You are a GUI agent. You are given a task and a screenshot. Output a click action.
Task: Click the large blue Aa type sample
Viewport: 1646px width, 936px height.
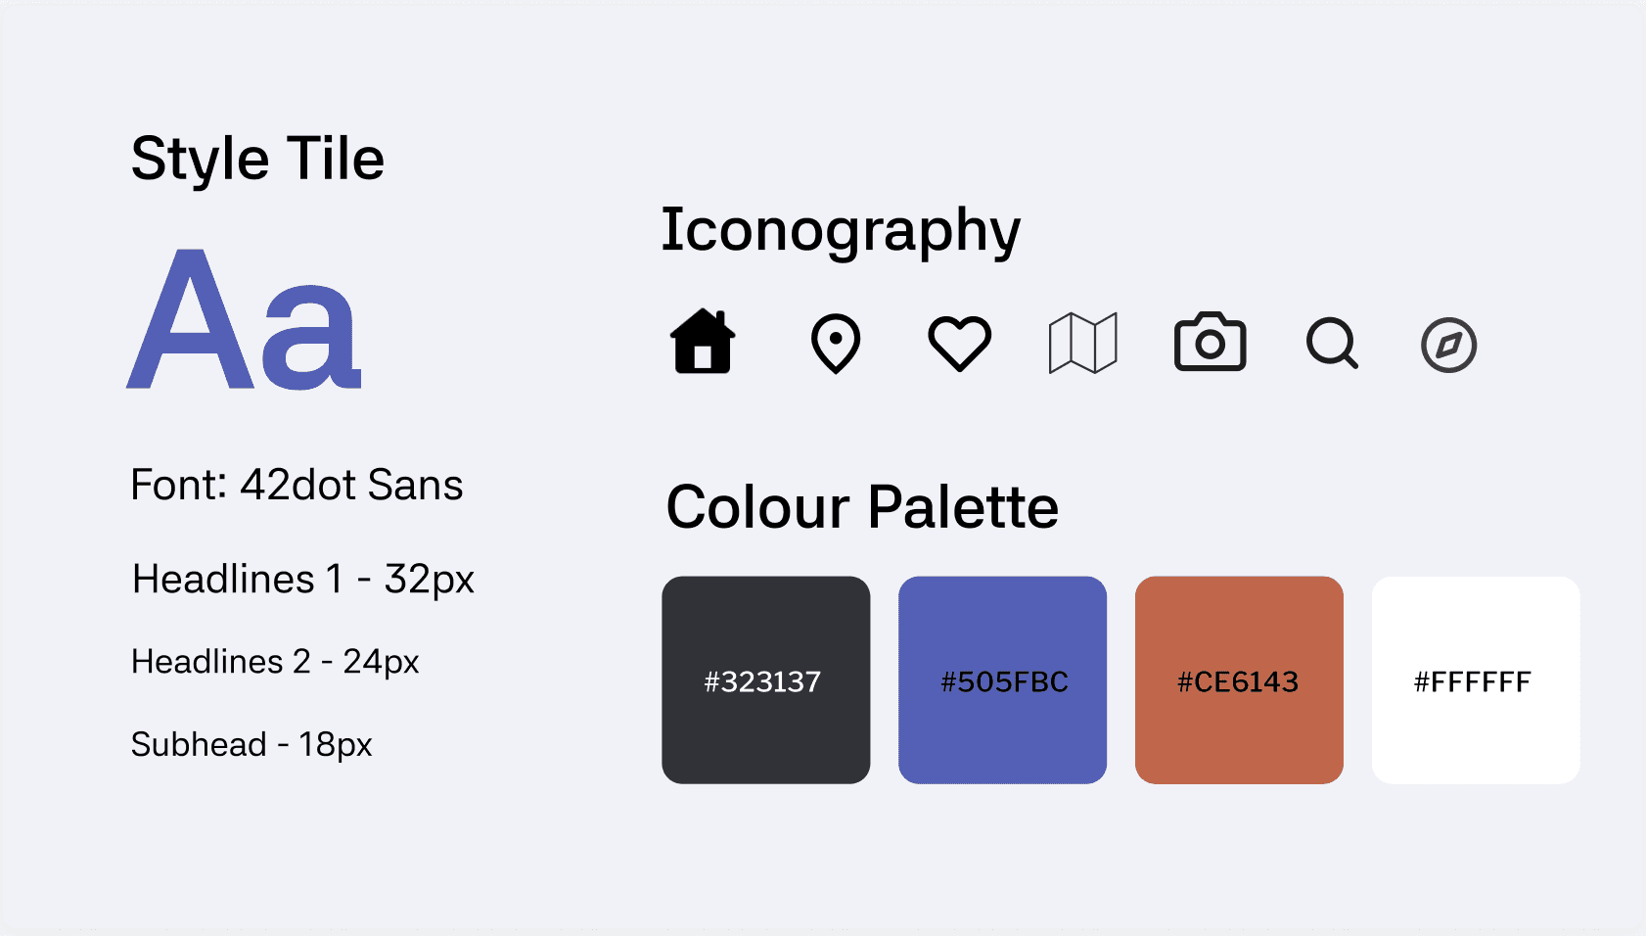pyautogui.click(x=245, y=319)
